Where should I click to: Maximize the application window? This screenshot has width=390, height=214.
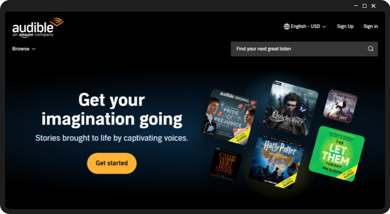[x=365, y=6]
